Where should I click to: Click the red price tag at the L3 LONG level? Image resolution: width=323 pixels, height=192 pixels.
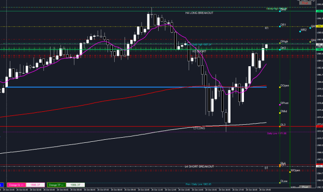[x=319, y=126]
